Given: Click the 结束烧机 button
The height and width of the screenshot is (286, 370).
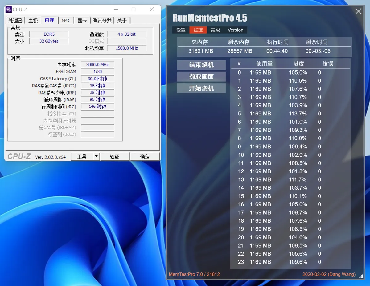Looking at the screenshot, I should 201,65.
